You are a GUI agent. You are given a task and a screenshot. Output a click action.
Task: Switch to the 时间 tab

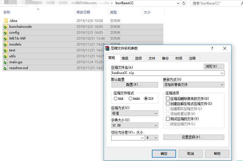(179, 58)
